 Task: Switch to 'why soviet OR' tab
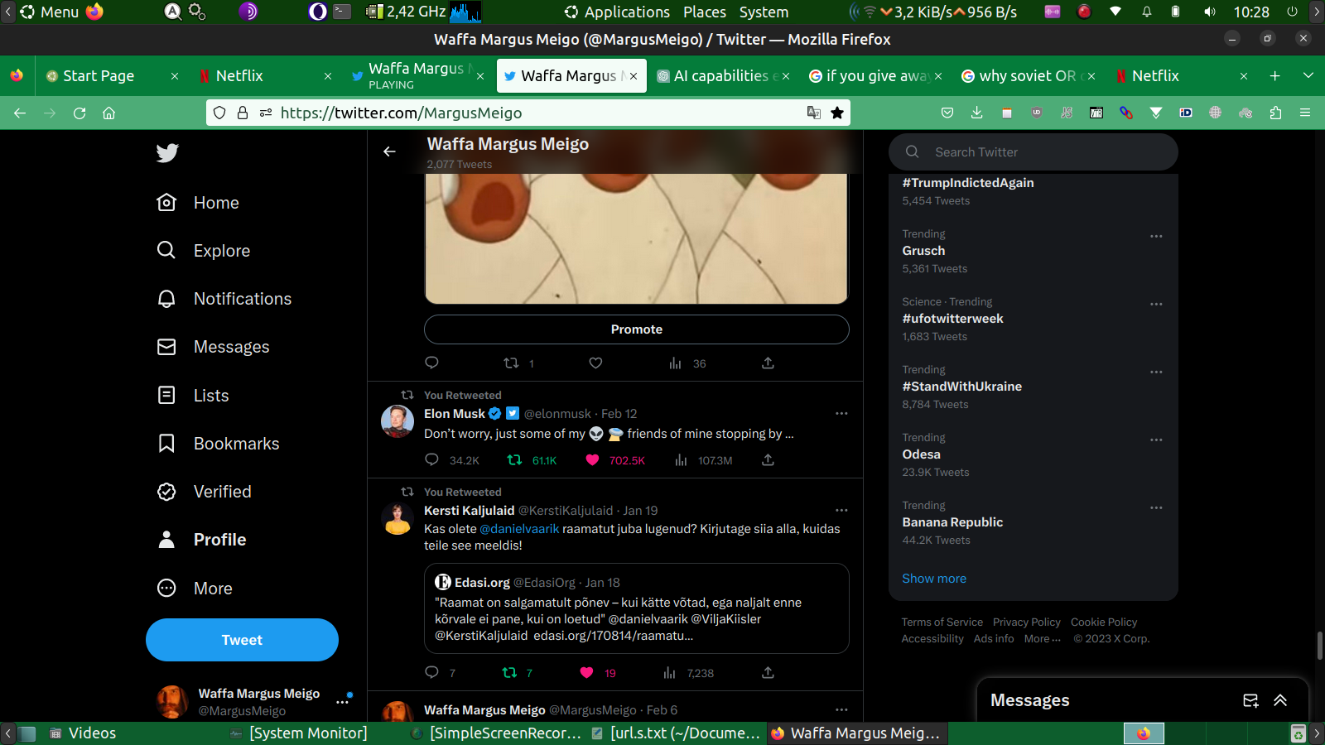[x=1028, y=75]
